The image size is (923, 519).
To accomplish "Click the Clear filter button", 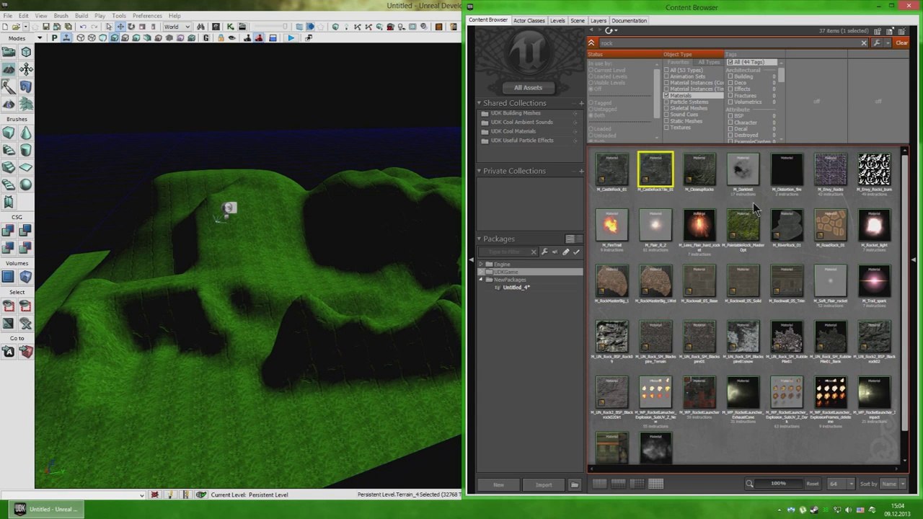I will pyautogui.click(x=901, y=43).
